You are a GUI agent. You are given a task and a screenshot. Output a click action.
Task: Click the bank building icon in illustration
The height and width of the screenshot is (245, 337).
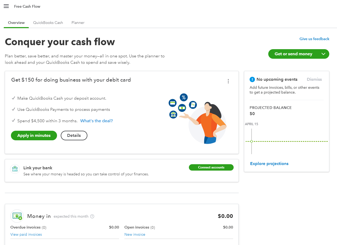point(173,115)
